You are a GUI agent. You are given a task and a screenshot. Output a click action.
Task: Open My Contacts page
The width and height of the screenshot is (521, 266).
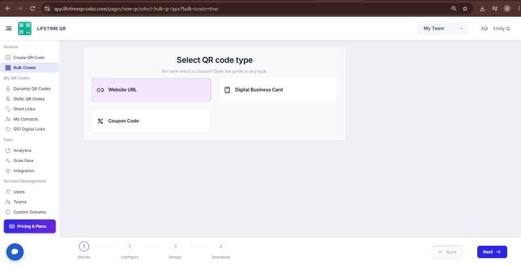click(30, 119)
